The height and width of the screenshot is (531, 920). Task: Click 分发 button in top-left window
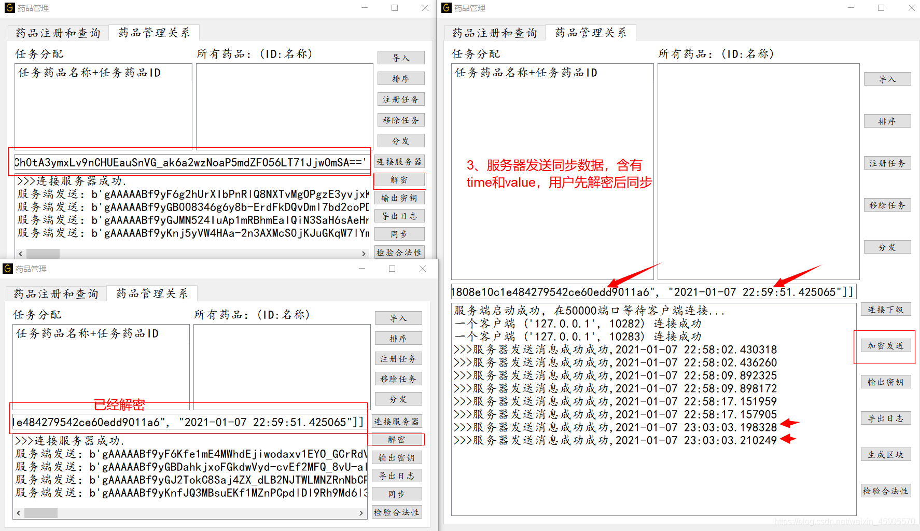point(401,141)
